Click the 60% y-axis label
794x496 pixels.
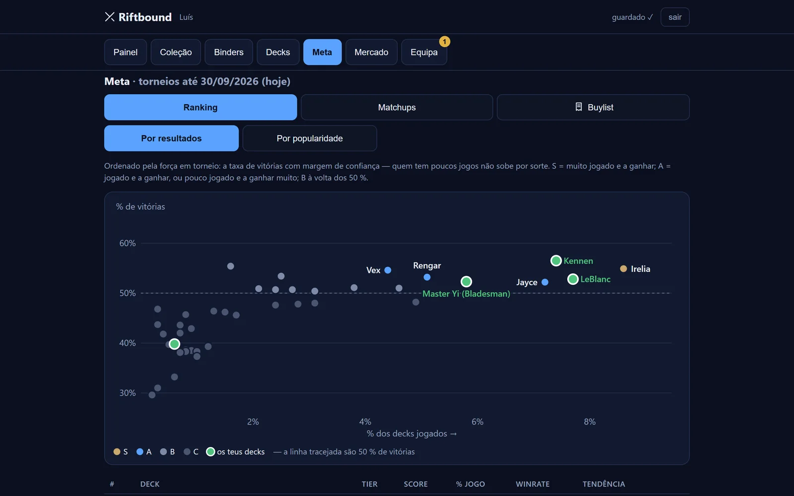(x=128, y=243)
